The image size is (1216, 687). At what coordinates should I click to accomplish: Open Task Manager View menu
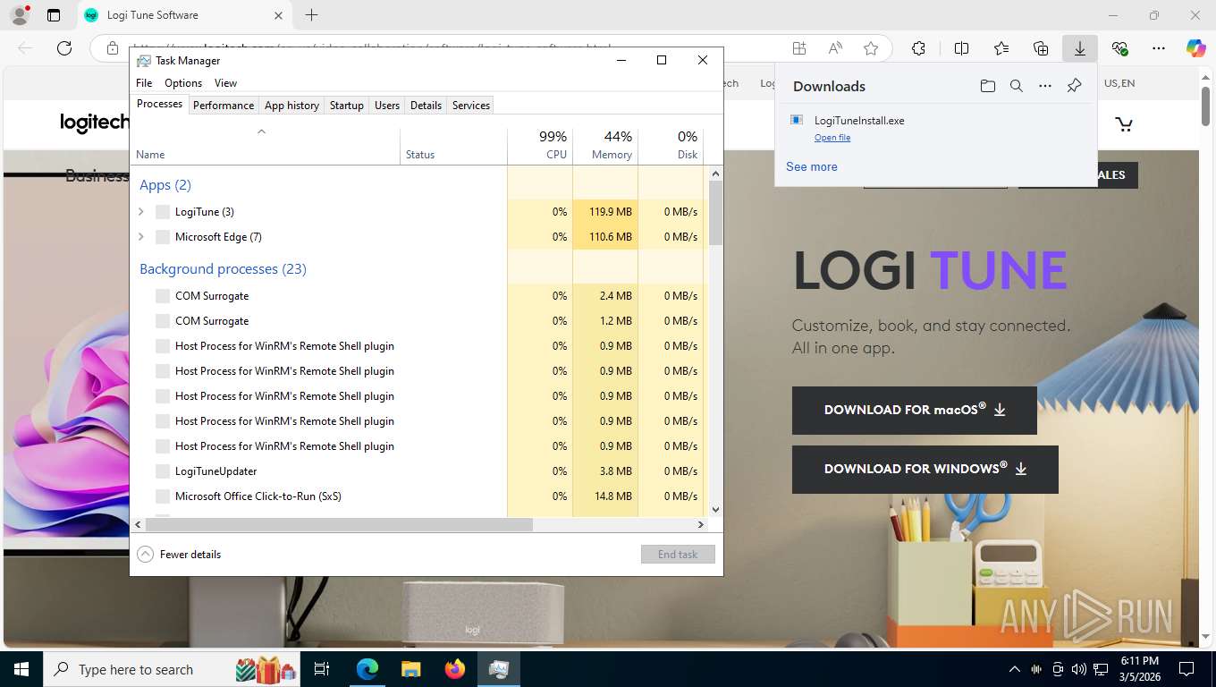(x=226, y=83)
